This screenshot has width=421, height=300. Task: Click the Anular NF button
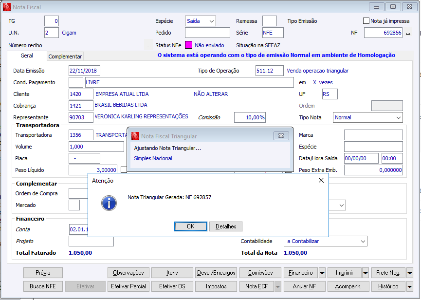click(x=305, y=286)
